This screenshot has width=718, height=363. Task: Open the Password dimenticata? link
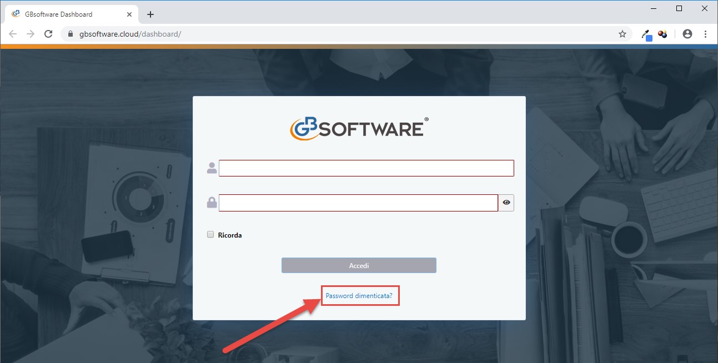pyautogui.click(x=359, y=296)
